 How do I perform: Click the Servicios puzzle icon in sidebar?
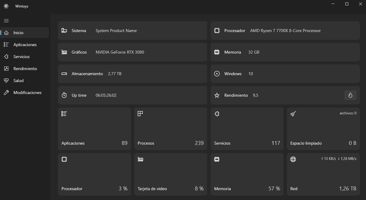point(6,57)
